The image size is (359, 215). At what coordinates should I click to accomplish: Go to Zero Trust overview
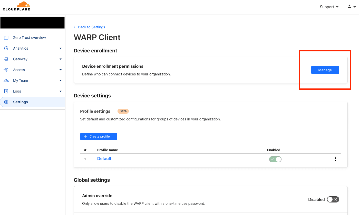(x=29, y=38)
